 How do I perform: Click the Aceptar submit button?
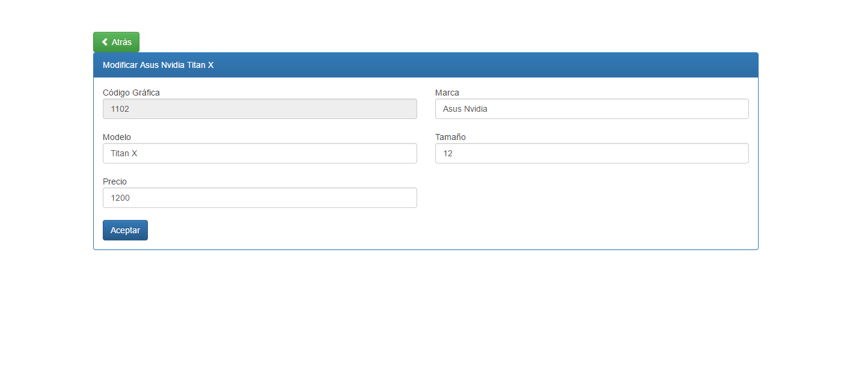coord(125,230)
